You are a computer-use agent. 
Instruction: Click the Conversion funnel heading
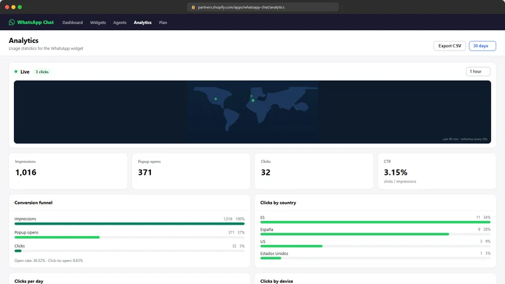point(33,203)
